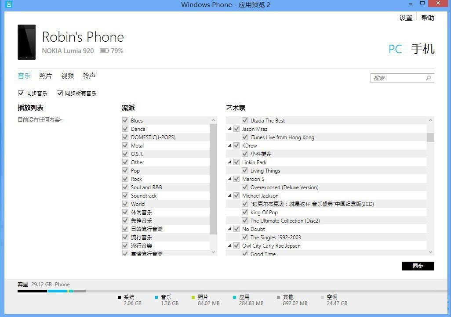
Task: Open 帮助 help
Action: point(428,18)
